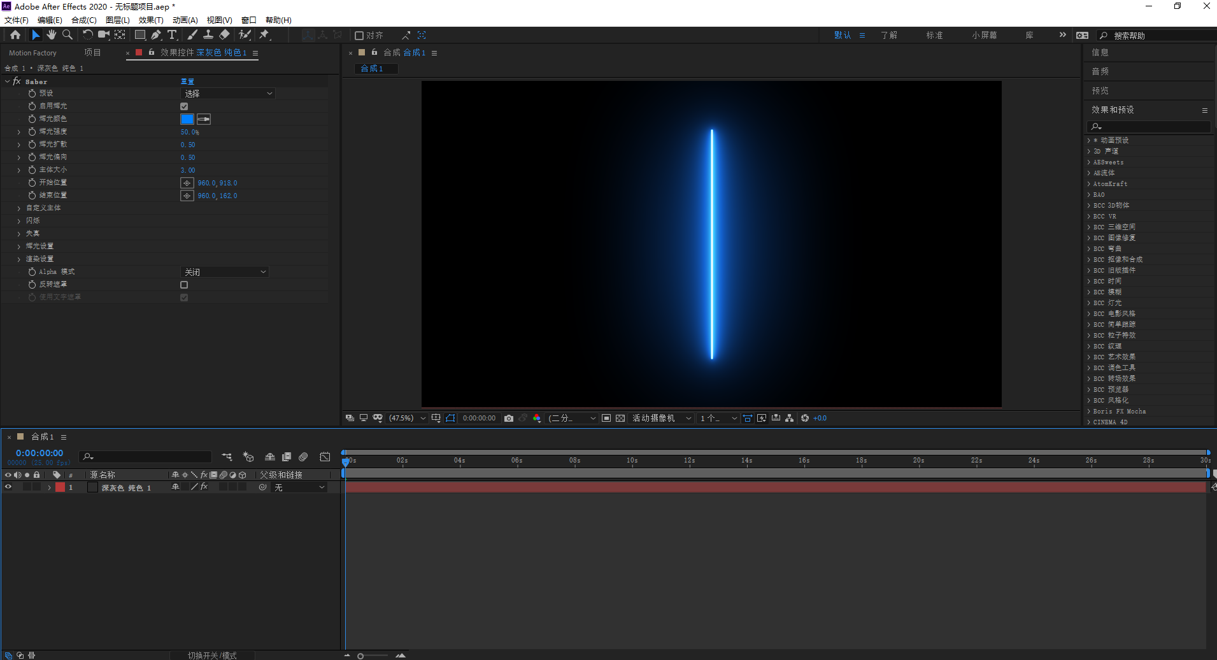Image resolution: width=1217 pixels, height=660 pixels.
Task: Click the Saber 重置 reset link
Action: pyautogui.click(x=187, y=82)
